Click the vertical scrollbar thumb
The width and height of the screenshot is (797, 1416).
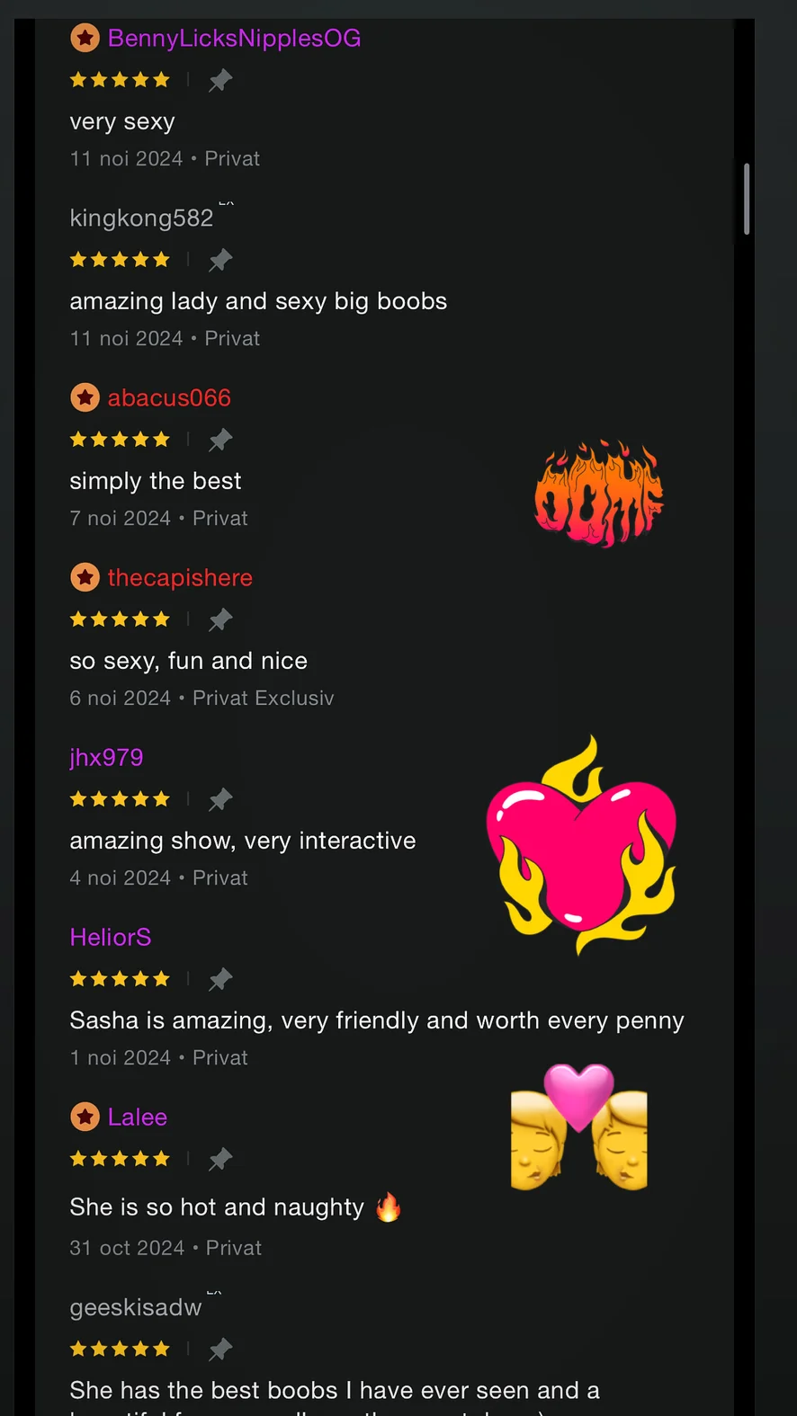click(x=747, y=199)
